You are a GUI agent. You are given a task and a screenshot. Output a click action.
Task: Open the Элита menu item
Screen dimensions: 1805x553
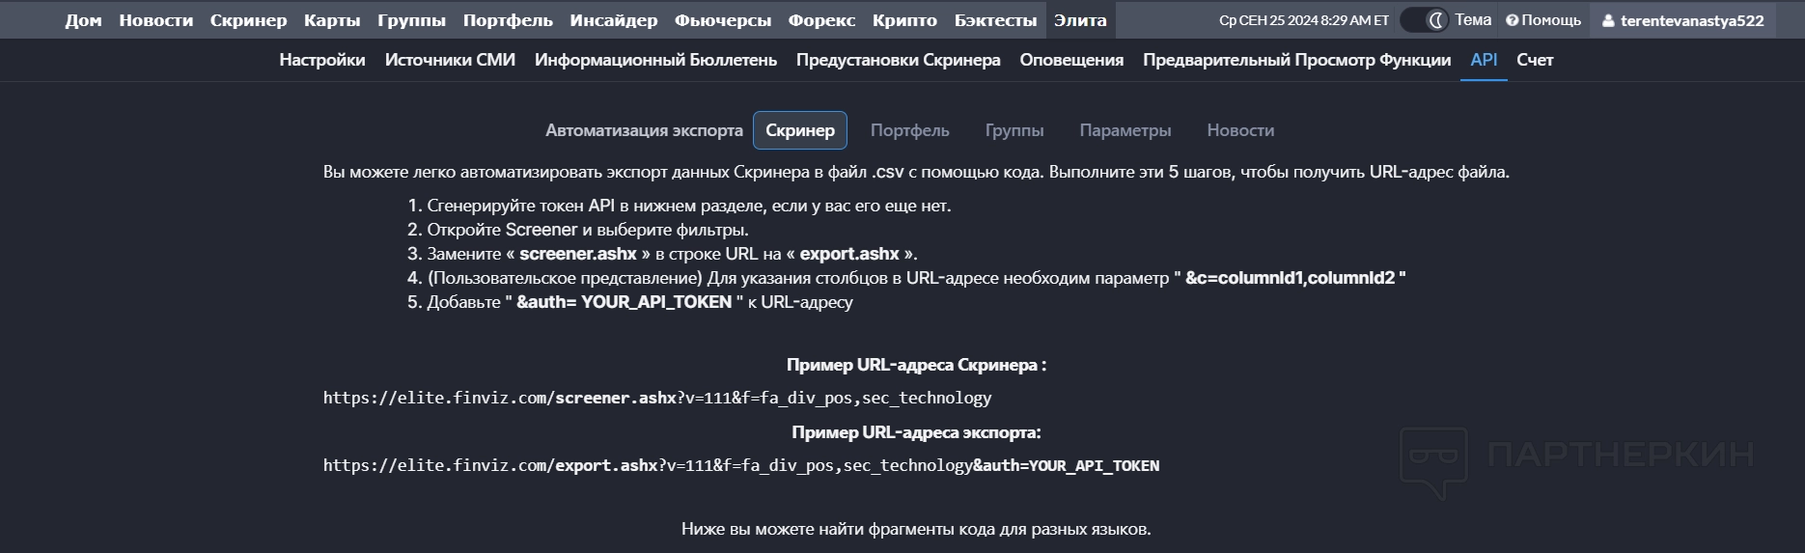(x=1080, y=20)
